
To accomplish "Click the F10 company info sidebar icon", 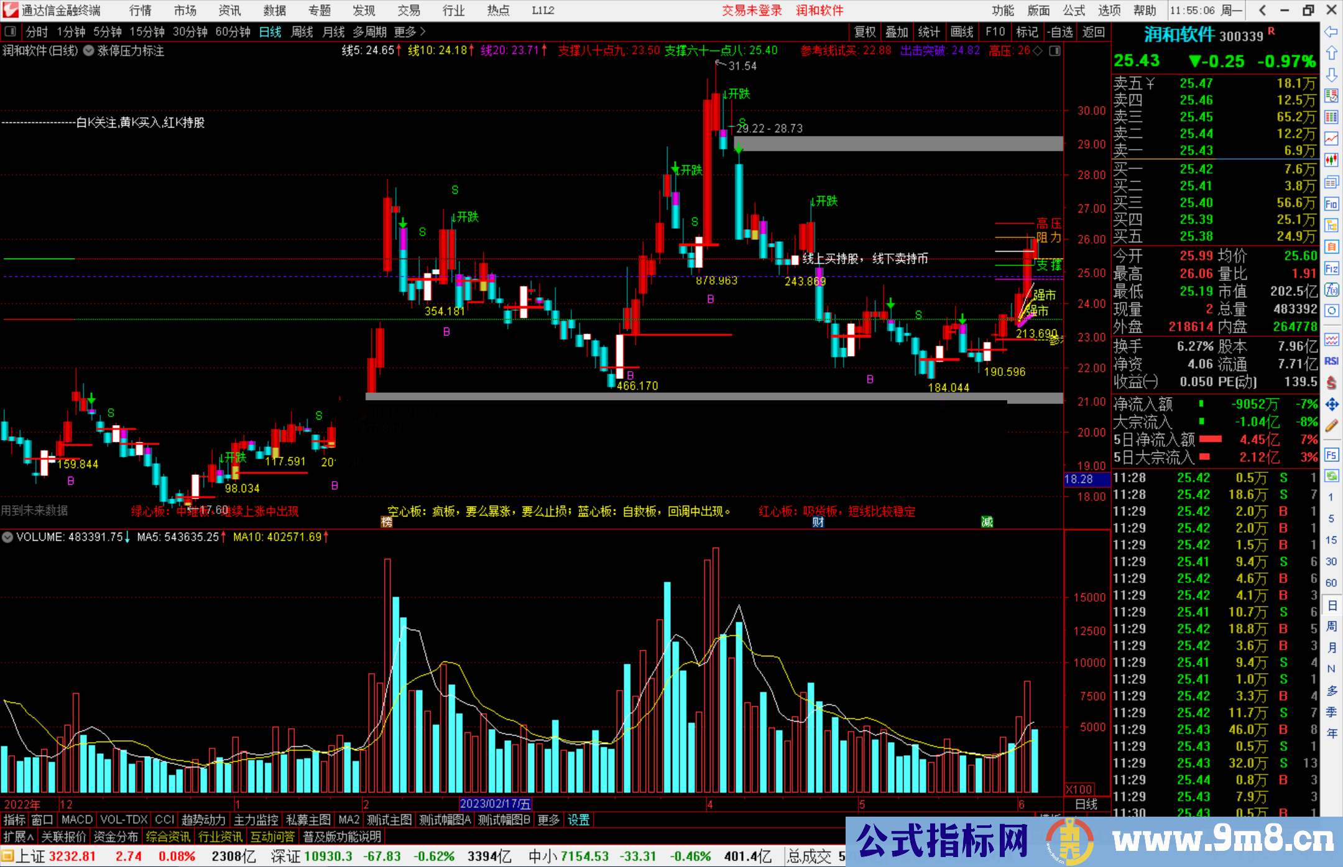I will pyautogui.click(x=1331, y=204).
